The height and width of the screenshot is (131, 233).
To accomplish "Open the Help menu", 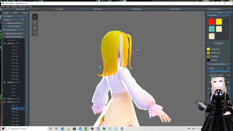I will click(30, 7).
